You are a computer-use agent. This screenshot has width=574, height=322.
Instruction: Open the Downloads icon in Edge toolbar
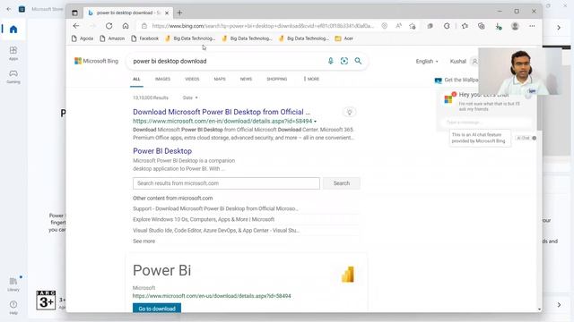point(499,26)
